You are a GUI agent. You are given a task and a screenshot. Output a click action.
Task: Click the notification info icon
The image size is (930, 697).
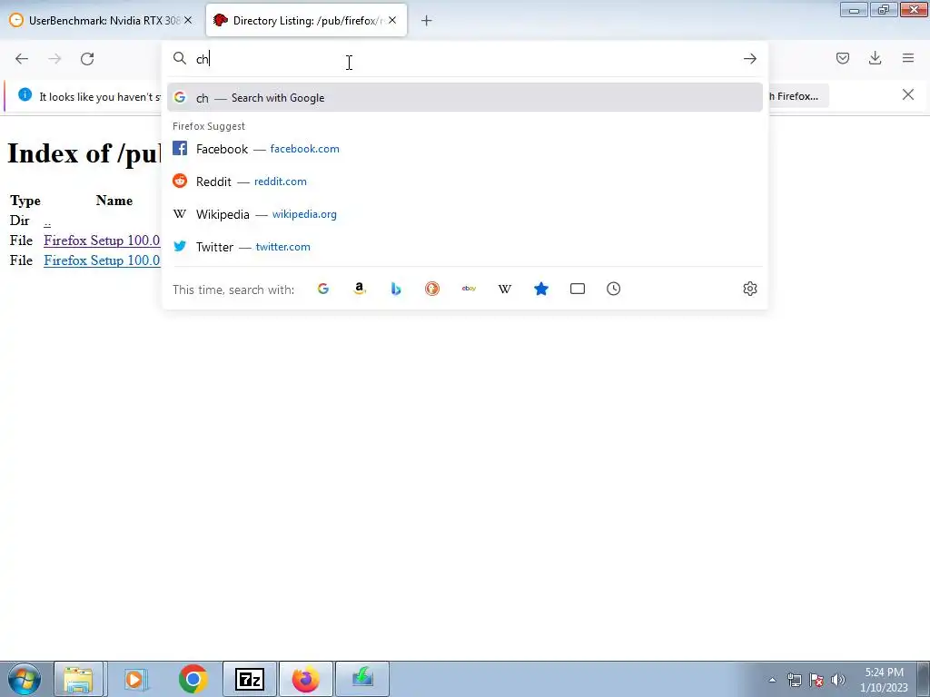(25, 94)
